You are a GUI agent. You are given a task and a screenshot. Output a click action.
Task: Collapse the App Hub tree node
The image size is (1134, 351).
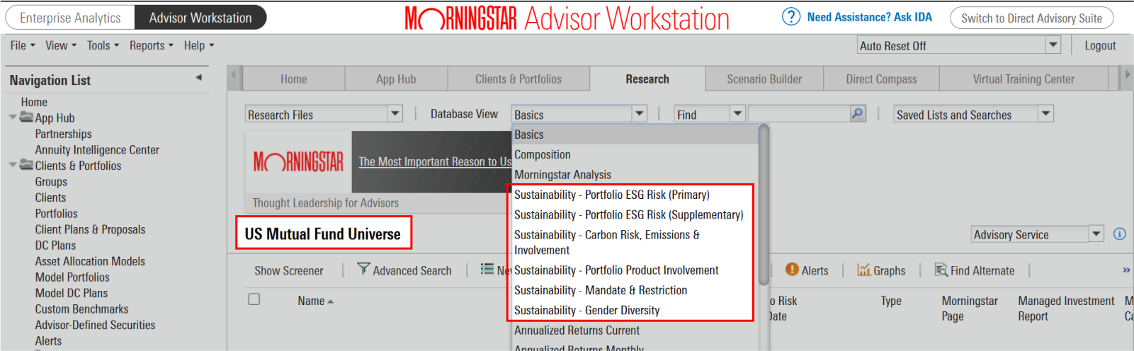13,117
